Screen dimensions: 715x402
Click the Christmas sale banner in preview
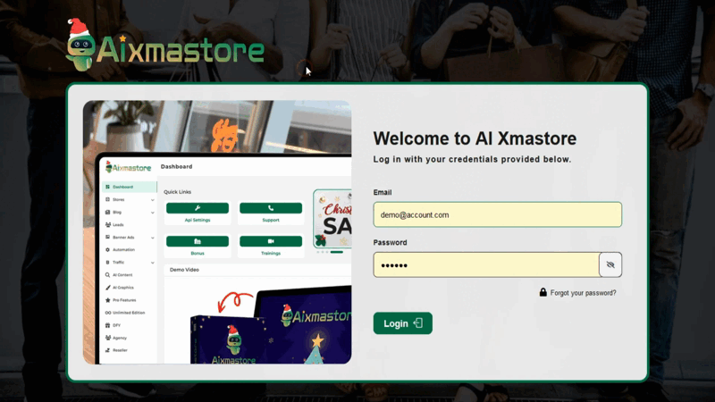(x=332, y=219)
